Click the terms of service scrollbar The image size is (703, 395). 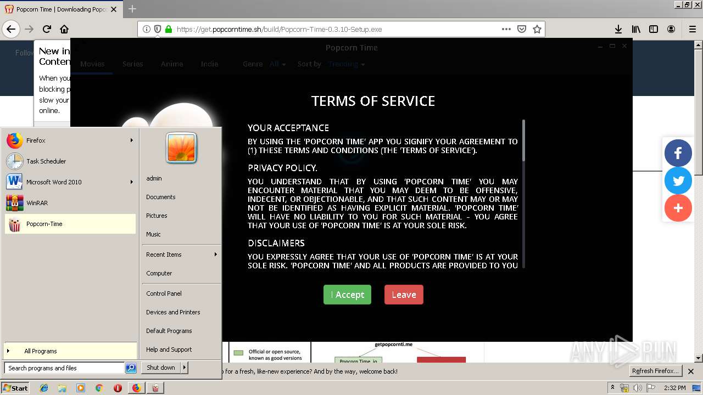524,140
